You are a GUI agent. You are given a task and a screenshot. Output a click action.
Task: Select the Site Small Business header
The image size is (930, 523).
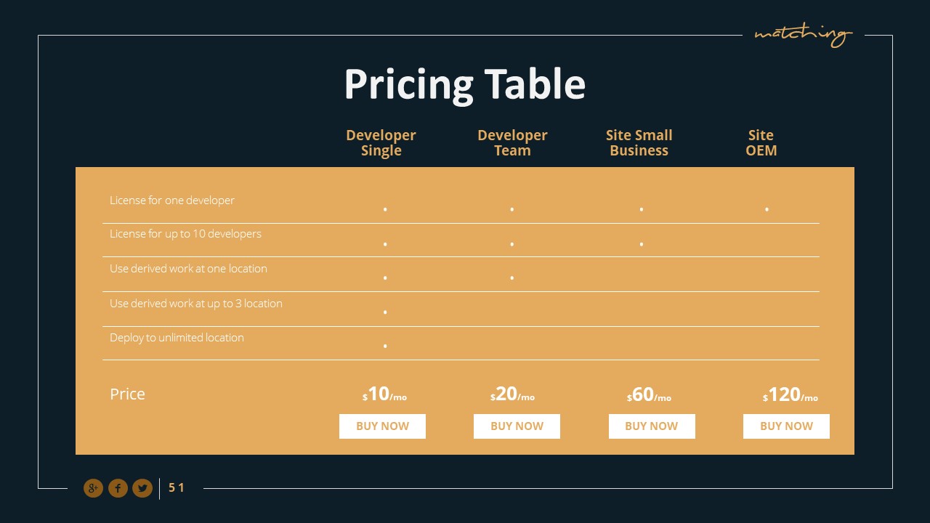(639, 143)
